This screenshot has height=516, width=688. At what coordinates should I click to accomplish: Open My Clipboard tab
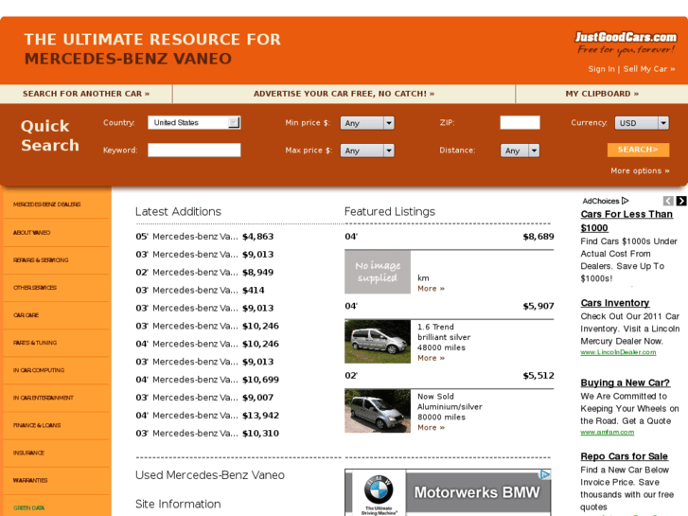click(602, 94)
